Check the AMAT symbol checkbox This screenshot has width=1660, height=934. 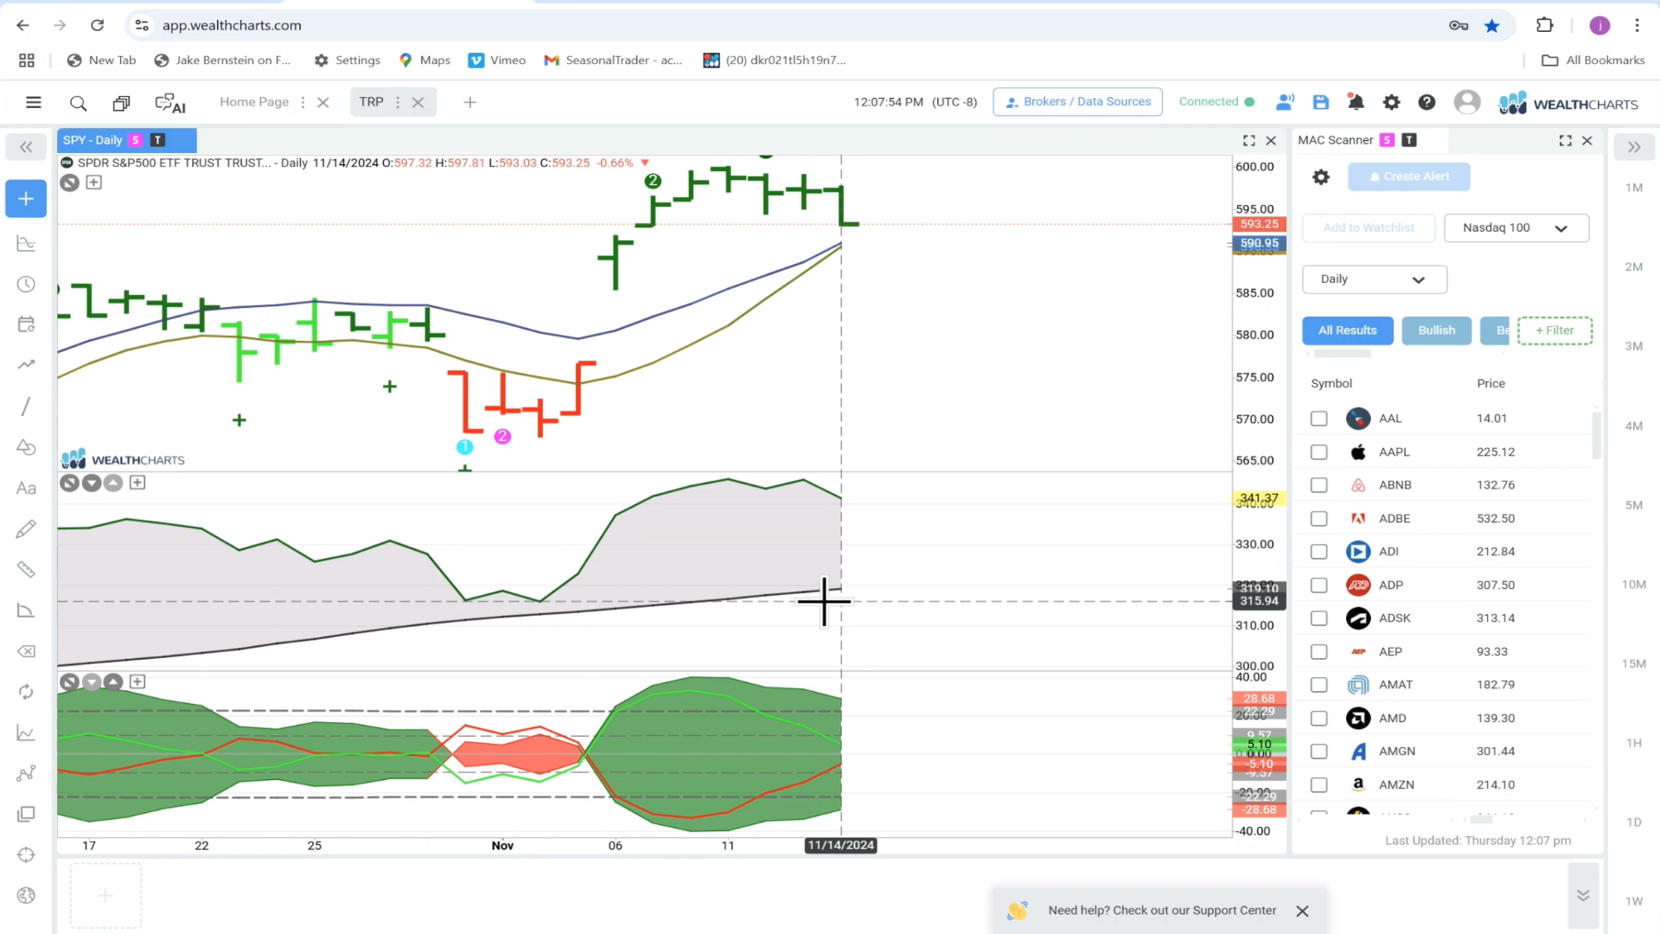point(1318,685)
